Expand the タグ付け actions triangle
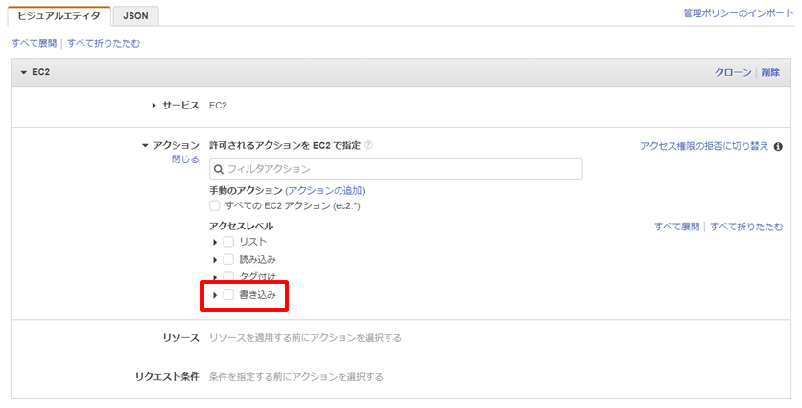 pos(215,276)
